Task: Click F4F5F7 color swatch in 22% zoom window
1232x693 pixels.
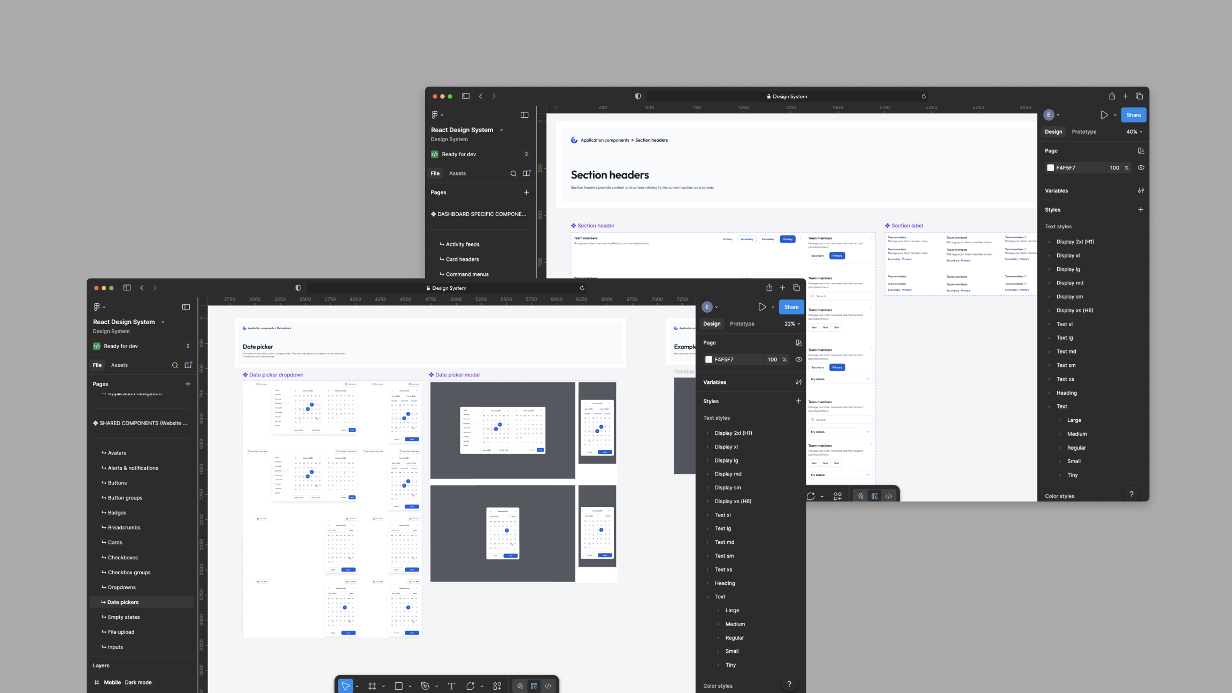Action: click(x=709, y=360)
